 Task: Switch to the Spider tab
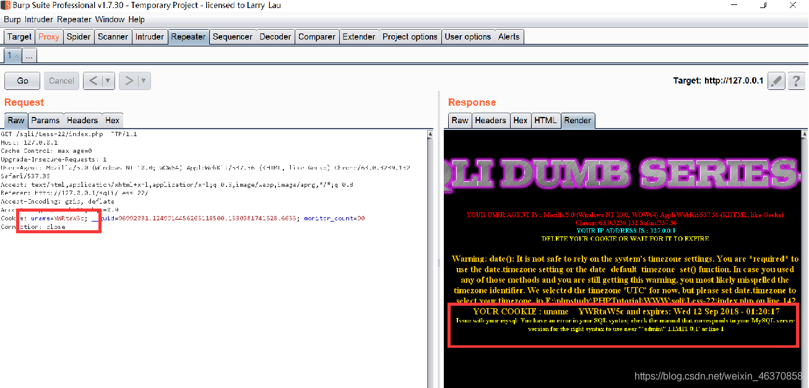point(79,37)
